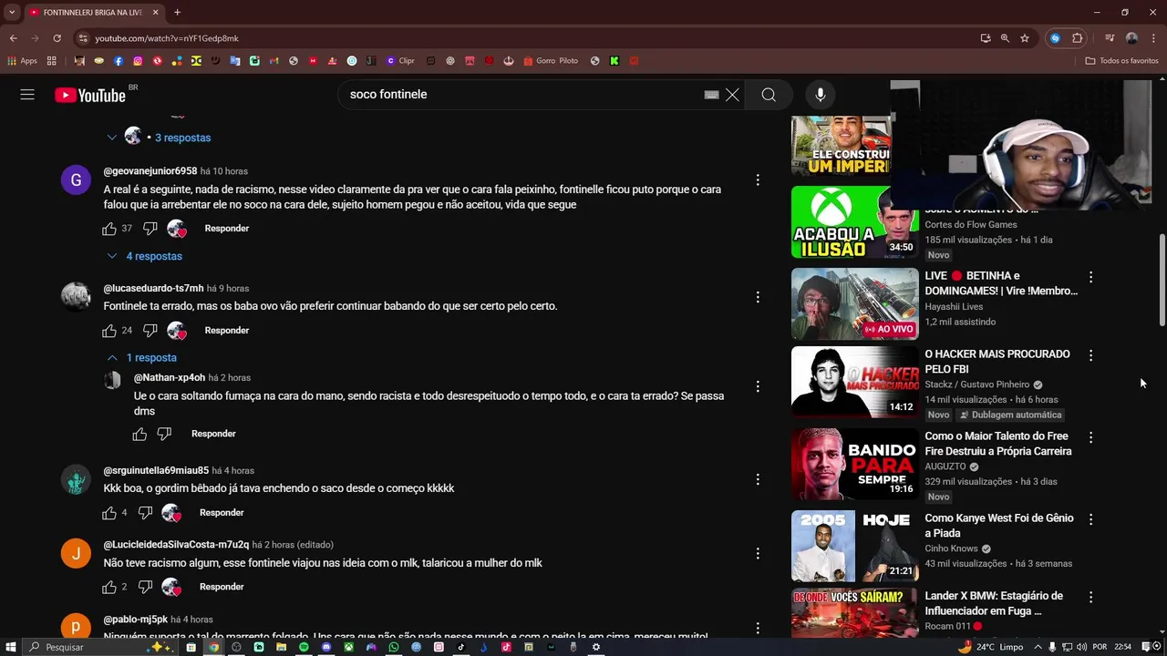Image resolution: width=1167 pixels, height=656 pixels.
Task: Open Clipr bookmark
Action: point(400,61)
